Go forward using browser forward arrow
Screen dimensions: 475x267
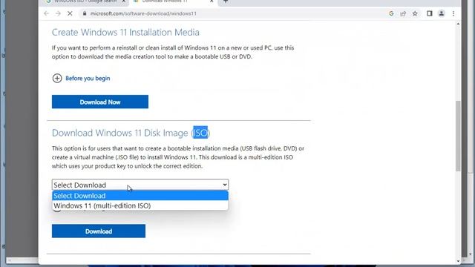click(58, 13)
